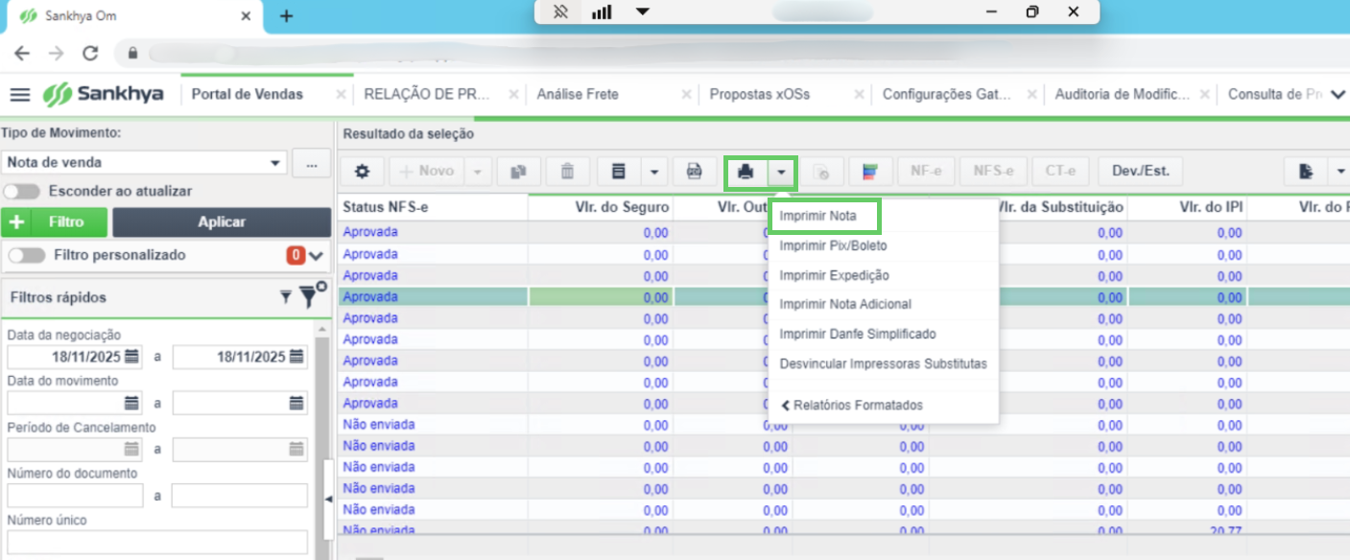Expand the view mode dropdown arrow

tap(653, 172)
